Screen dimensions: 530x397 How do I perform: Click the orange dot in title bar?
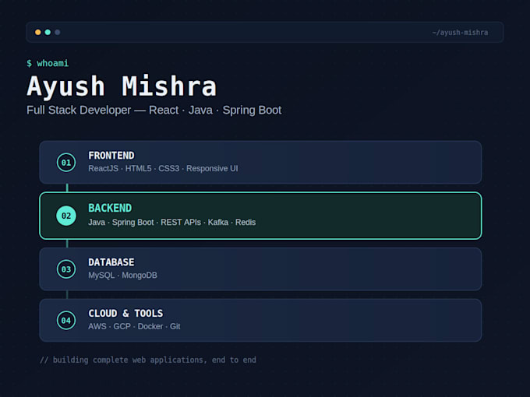coord(38,32)
